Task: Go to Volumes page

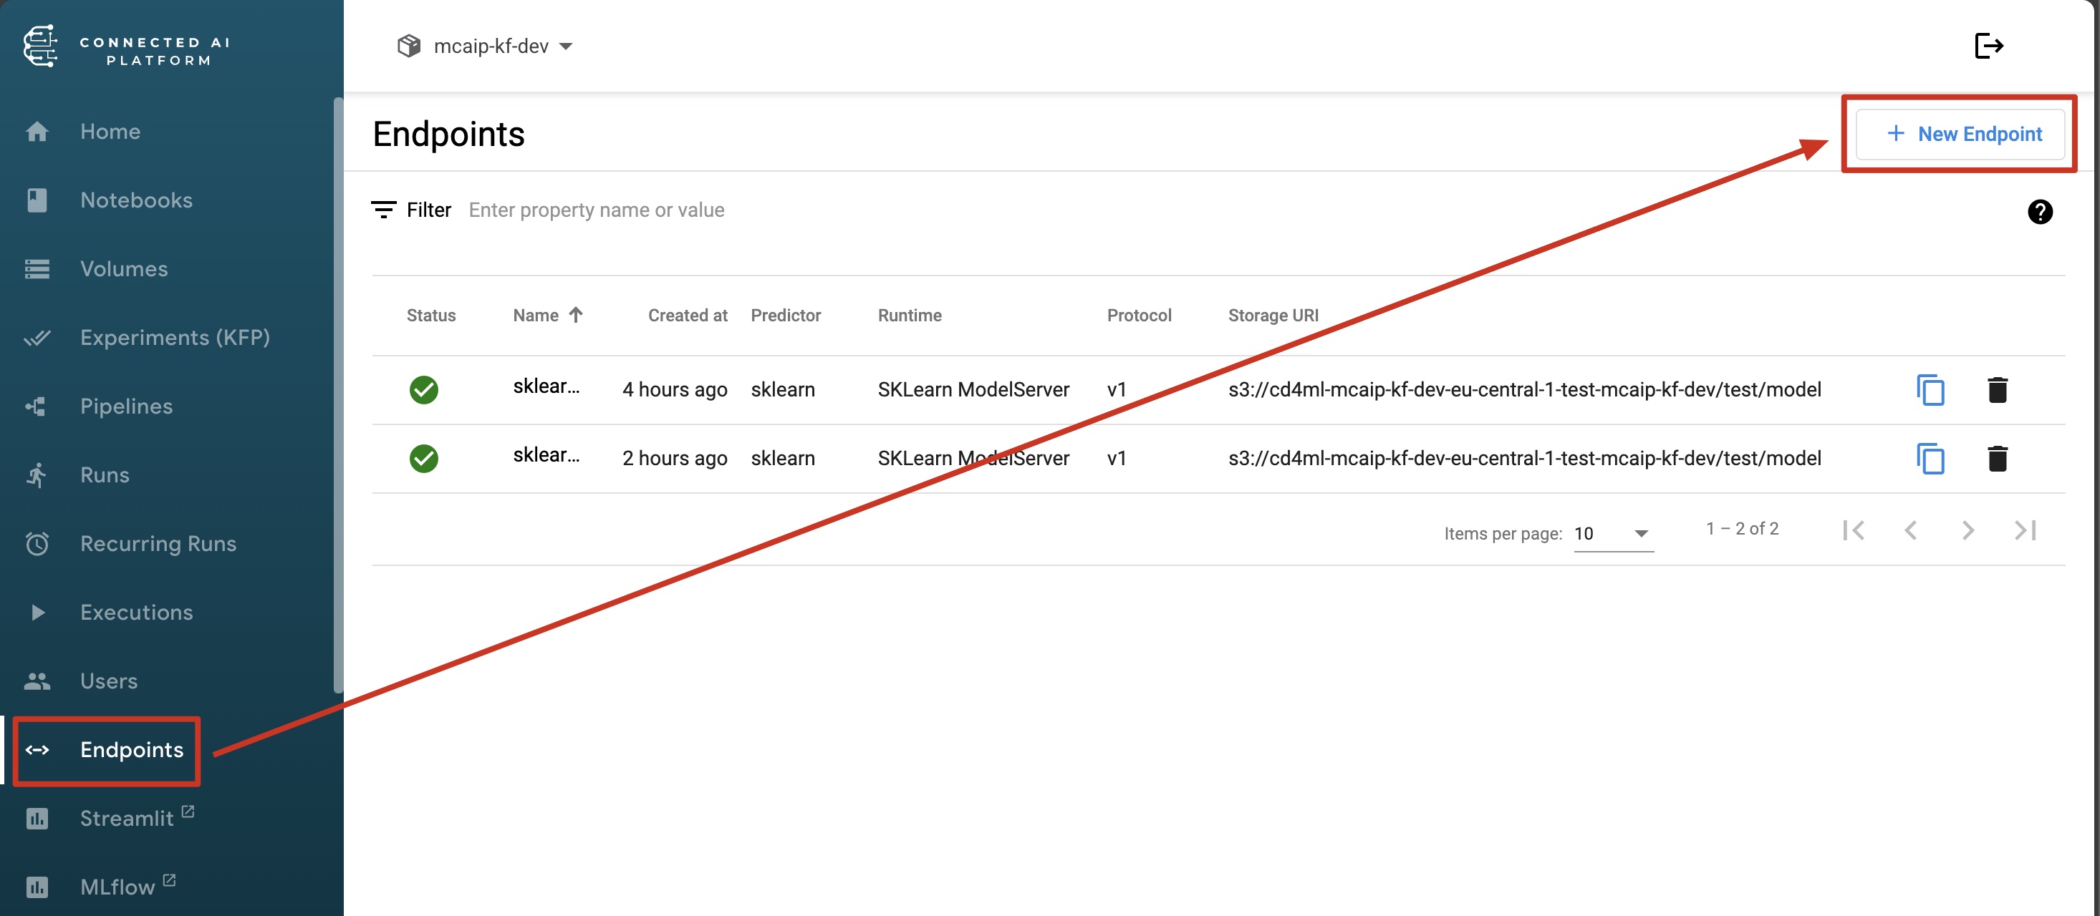Action: [x=124, y=268]
